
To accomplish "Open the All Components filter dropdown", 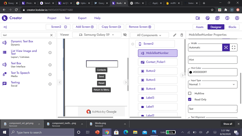I will [x=149, y=35].
